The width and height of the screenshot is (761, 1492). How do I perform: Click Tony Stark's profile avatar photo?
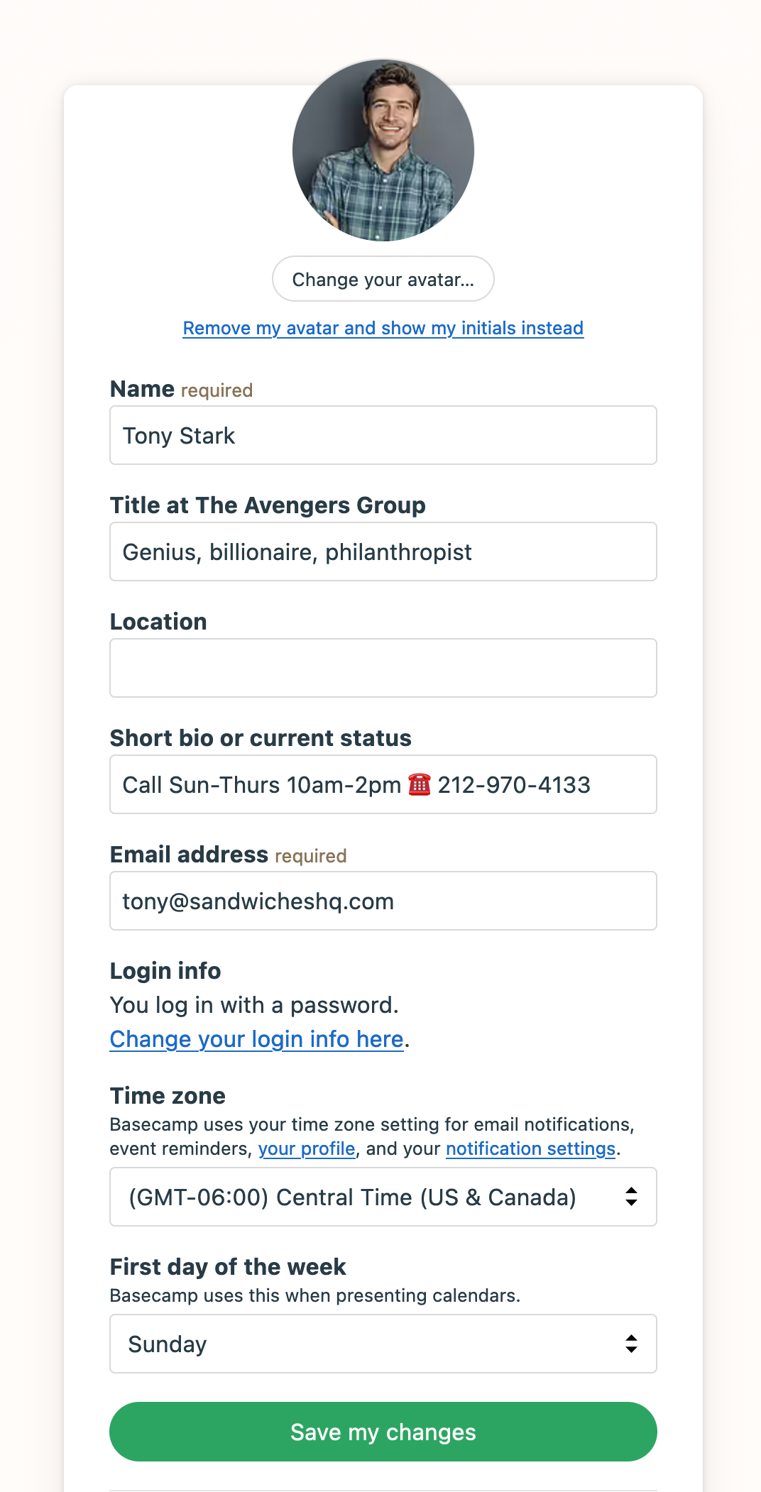pos(383,150)
